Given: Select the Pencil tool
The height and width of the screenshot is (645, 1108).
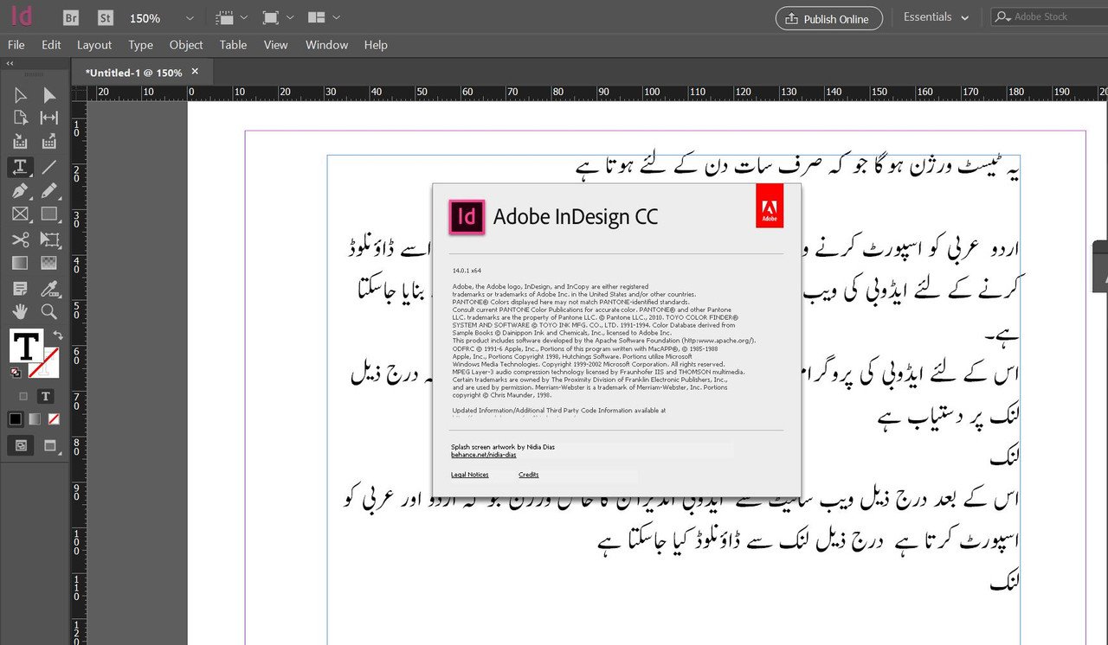Looking at the screenshot, I should tap(49, 191).
